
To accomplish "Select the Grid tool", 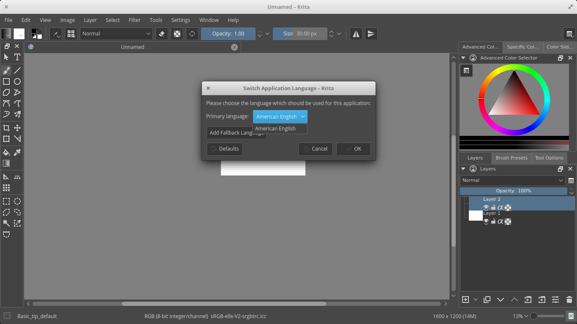I will [6, 188].
